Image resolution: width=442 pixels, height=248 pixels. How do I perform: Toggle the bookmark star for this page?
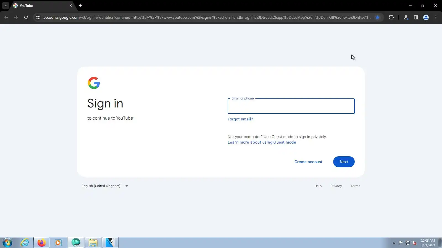tap(377, 17)
